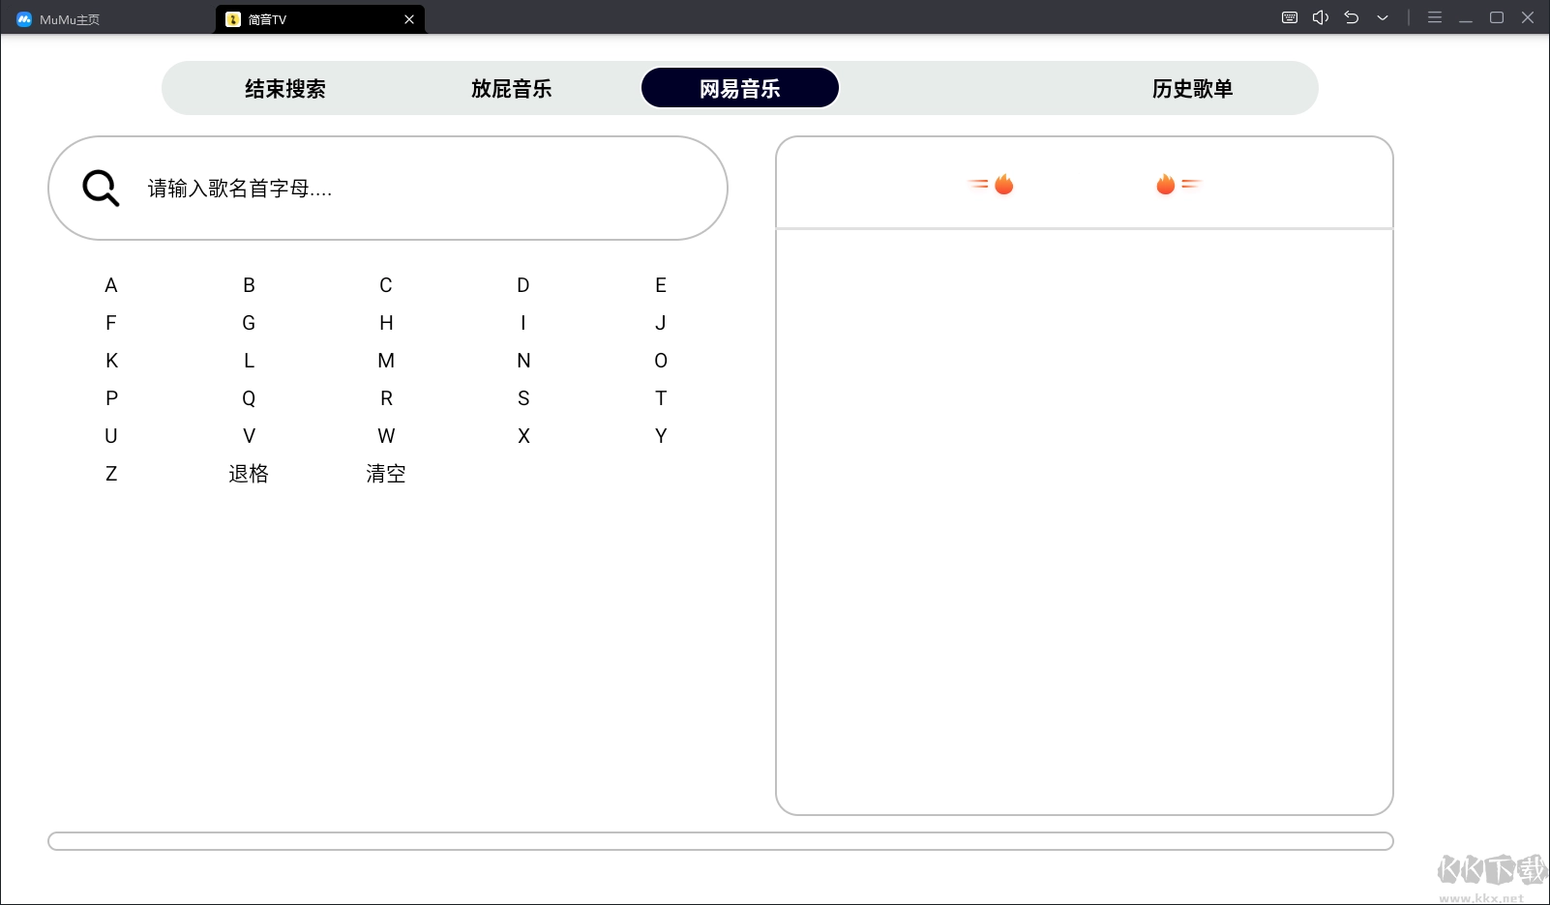The height and width of the screenshot is (905, 1550).
Task: Click the song initial search field
Action: point(388,189)
